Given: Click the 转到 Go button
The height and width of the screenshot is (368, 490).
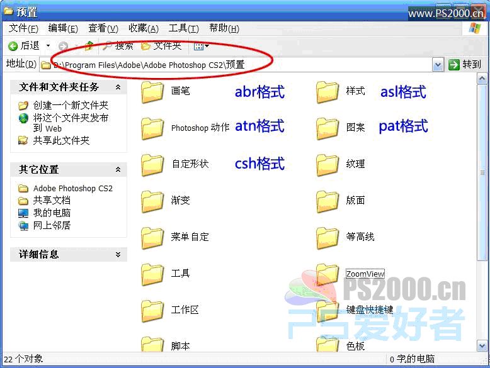Looking at the screenshot, I should pyautogui.click(x=464, y=65).
